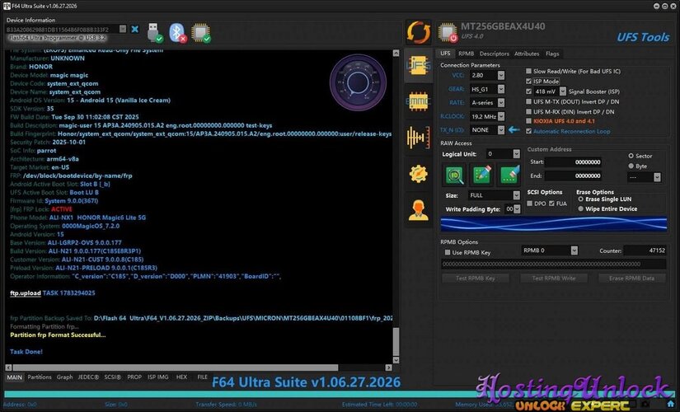
Task: Click the ftp.upload link in log
Action: 26,293
